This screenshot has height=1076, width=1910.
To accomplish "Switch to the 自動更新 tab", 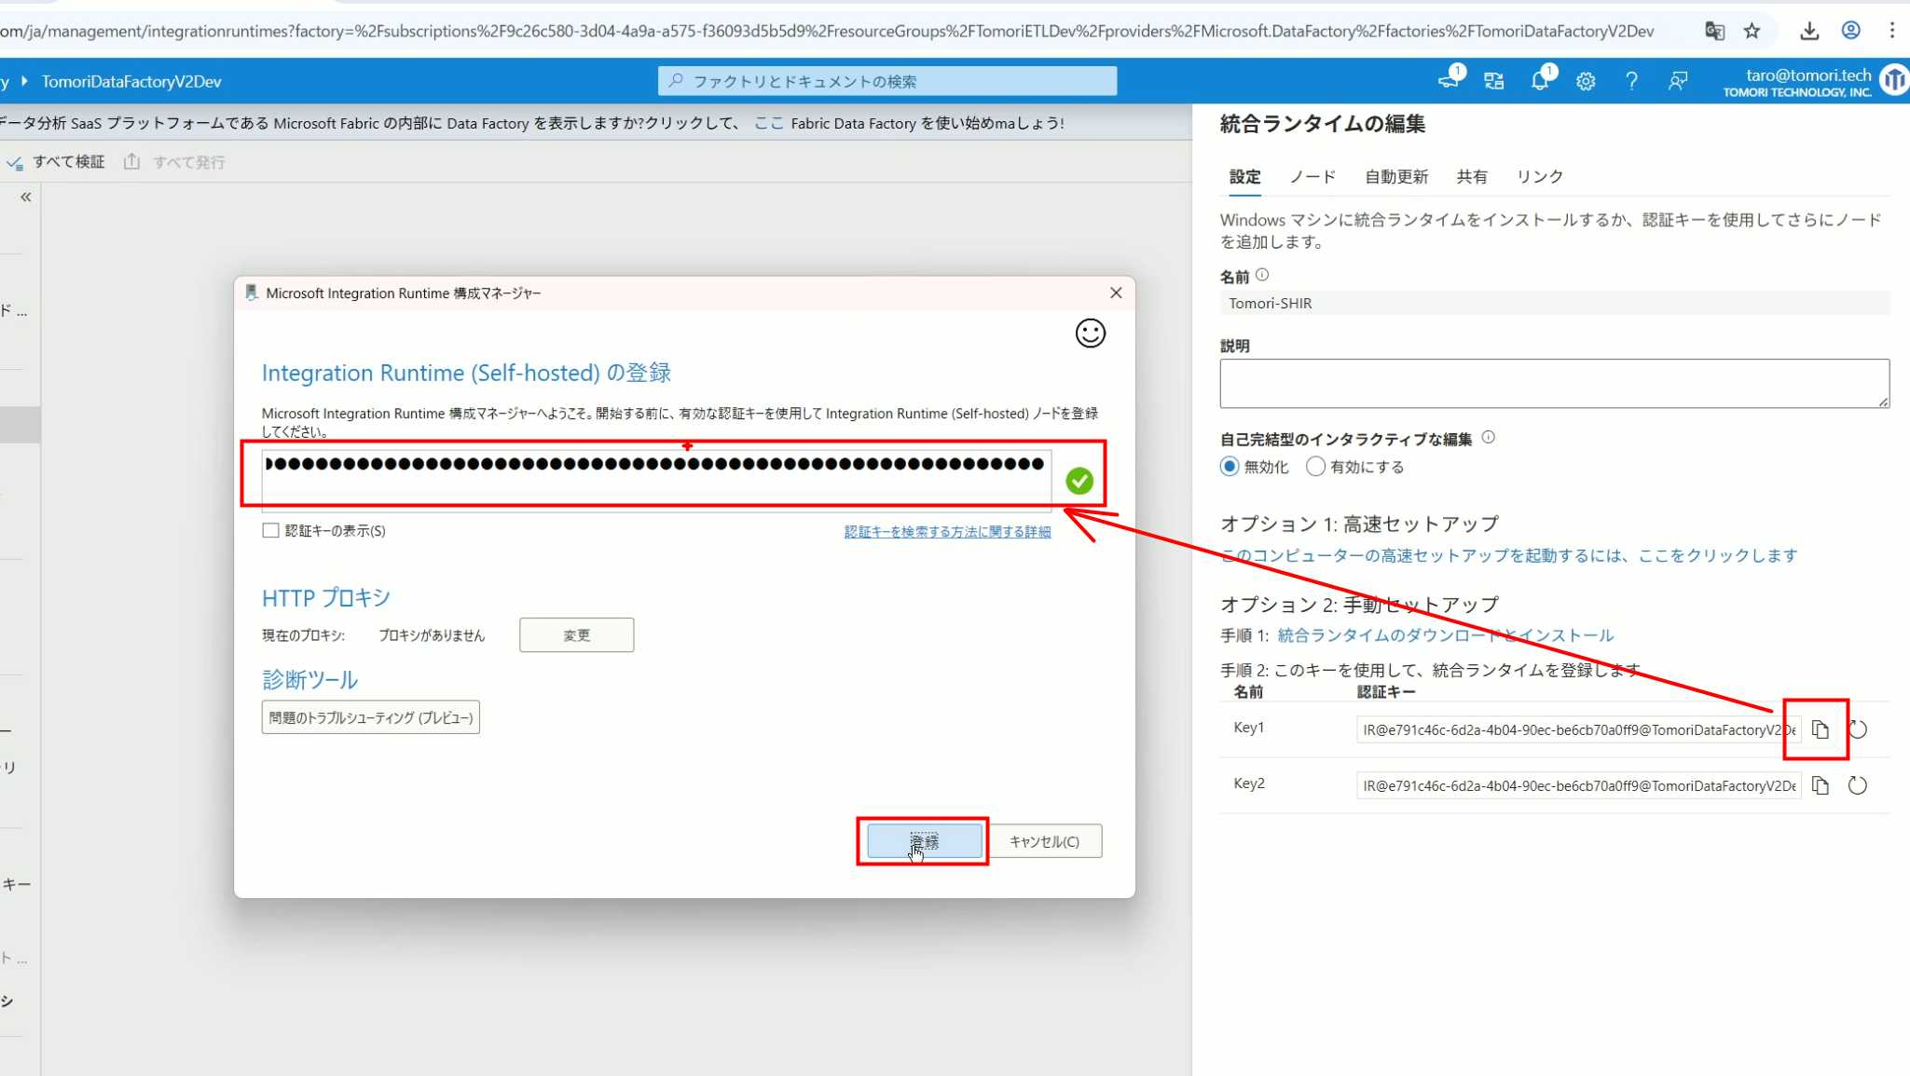I will tap(1395, 176).
